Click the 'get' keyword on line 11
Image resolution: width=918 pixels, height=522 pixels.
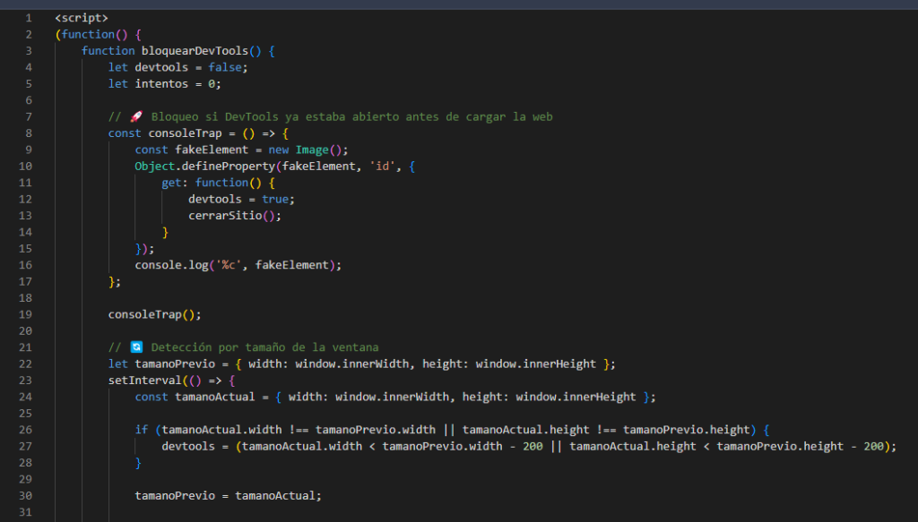coord(172,183)
